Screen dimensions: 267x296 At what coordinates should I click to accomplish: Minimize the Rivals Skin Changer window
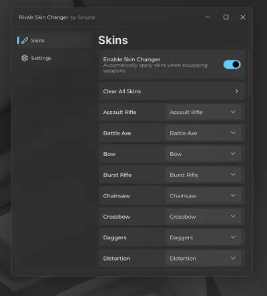pyautogui.click(x=208, y=17)
